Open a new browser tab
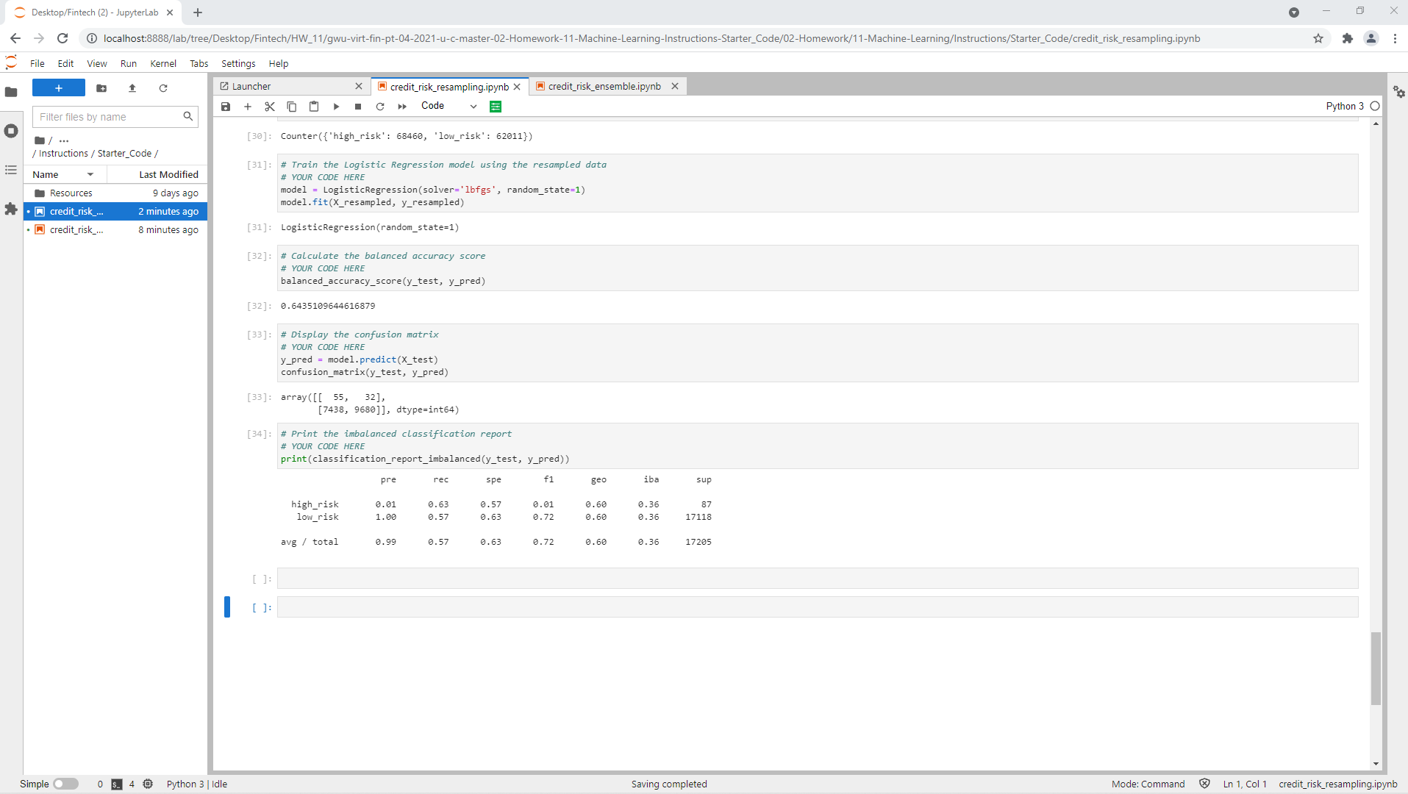 (x=198, y=12)
